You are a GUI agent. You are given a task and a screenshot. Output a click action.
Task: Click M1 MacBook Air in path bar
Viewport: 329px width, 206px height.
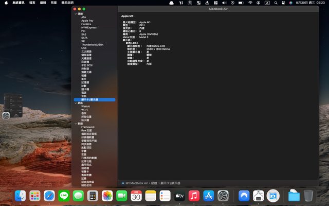[137, 183]
